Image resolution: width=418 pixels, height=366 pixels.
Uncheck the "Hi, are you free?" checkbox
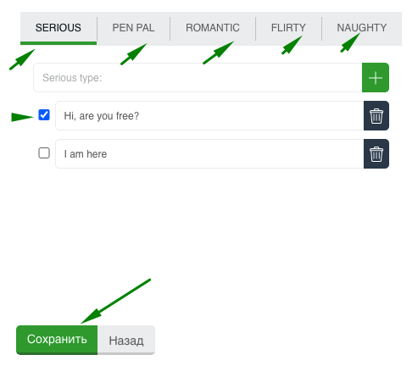pyautogui.click(x=44, y=115)
